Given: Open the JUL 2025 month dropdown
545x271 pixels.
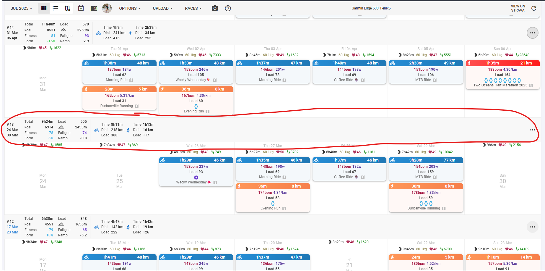Looking at the screenshot, I should pyautogui.click(x=21, y=8).
